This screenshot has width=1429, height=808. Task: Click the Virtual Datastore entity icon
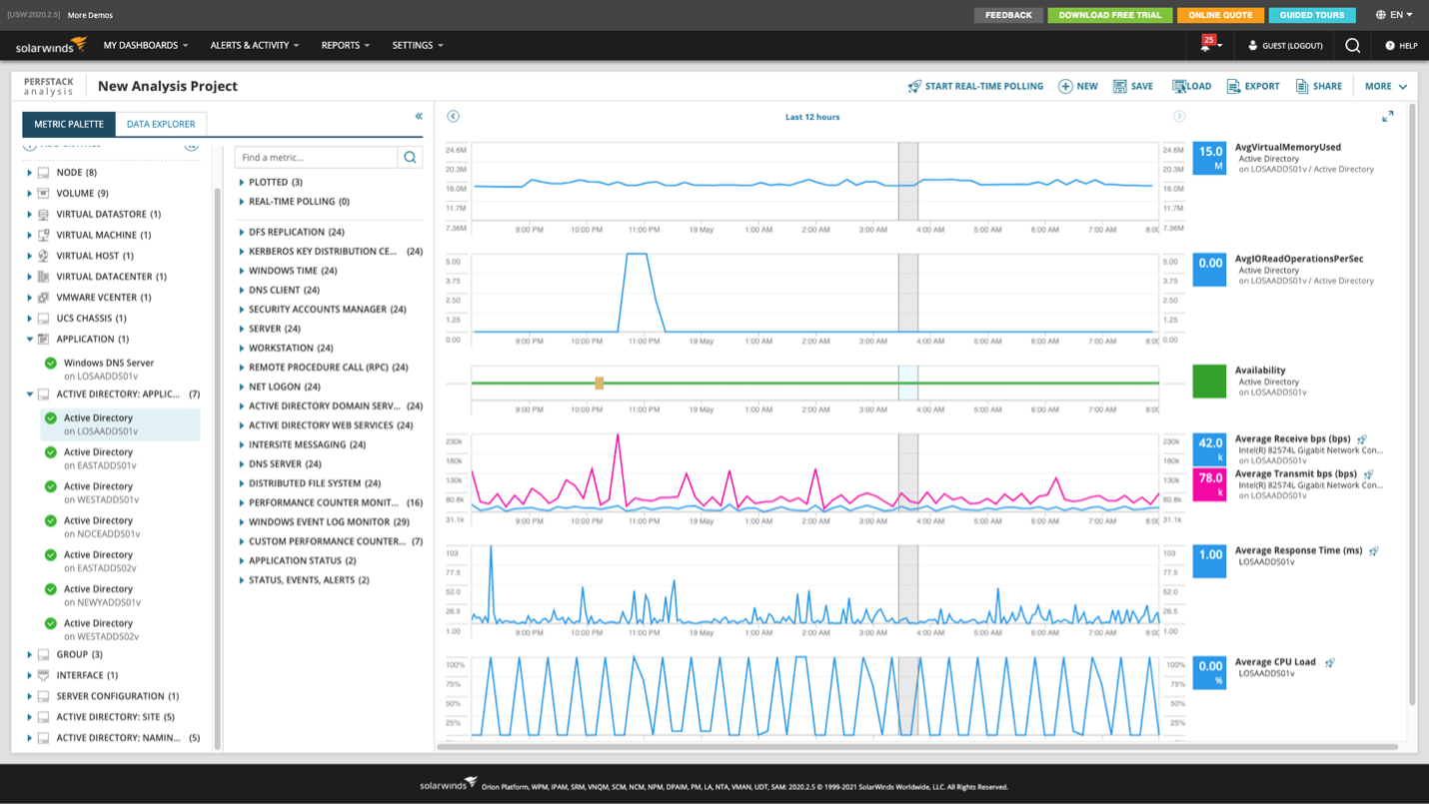pyautogui.click(x=43, y=215)
